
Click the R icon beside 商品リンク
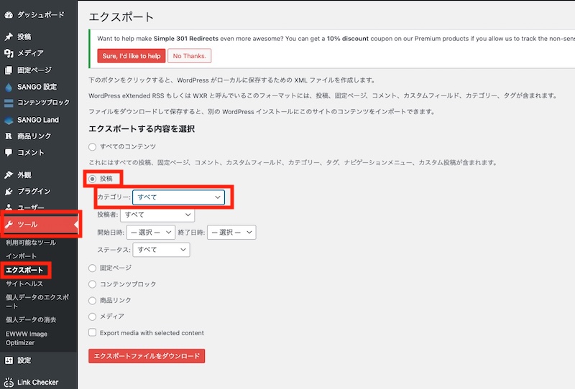(x=9, y=136)
